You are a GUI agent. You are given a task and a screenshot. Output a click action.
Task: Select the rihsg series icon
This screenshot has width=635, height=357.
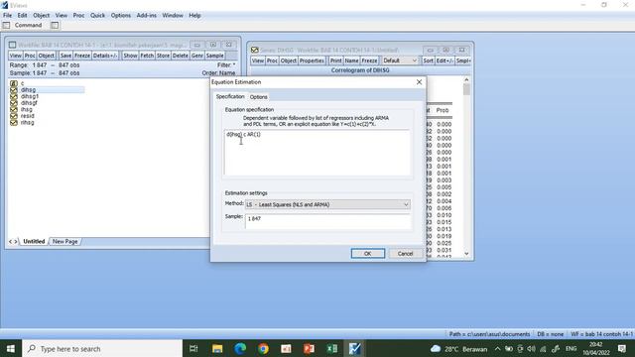(14, 122)
